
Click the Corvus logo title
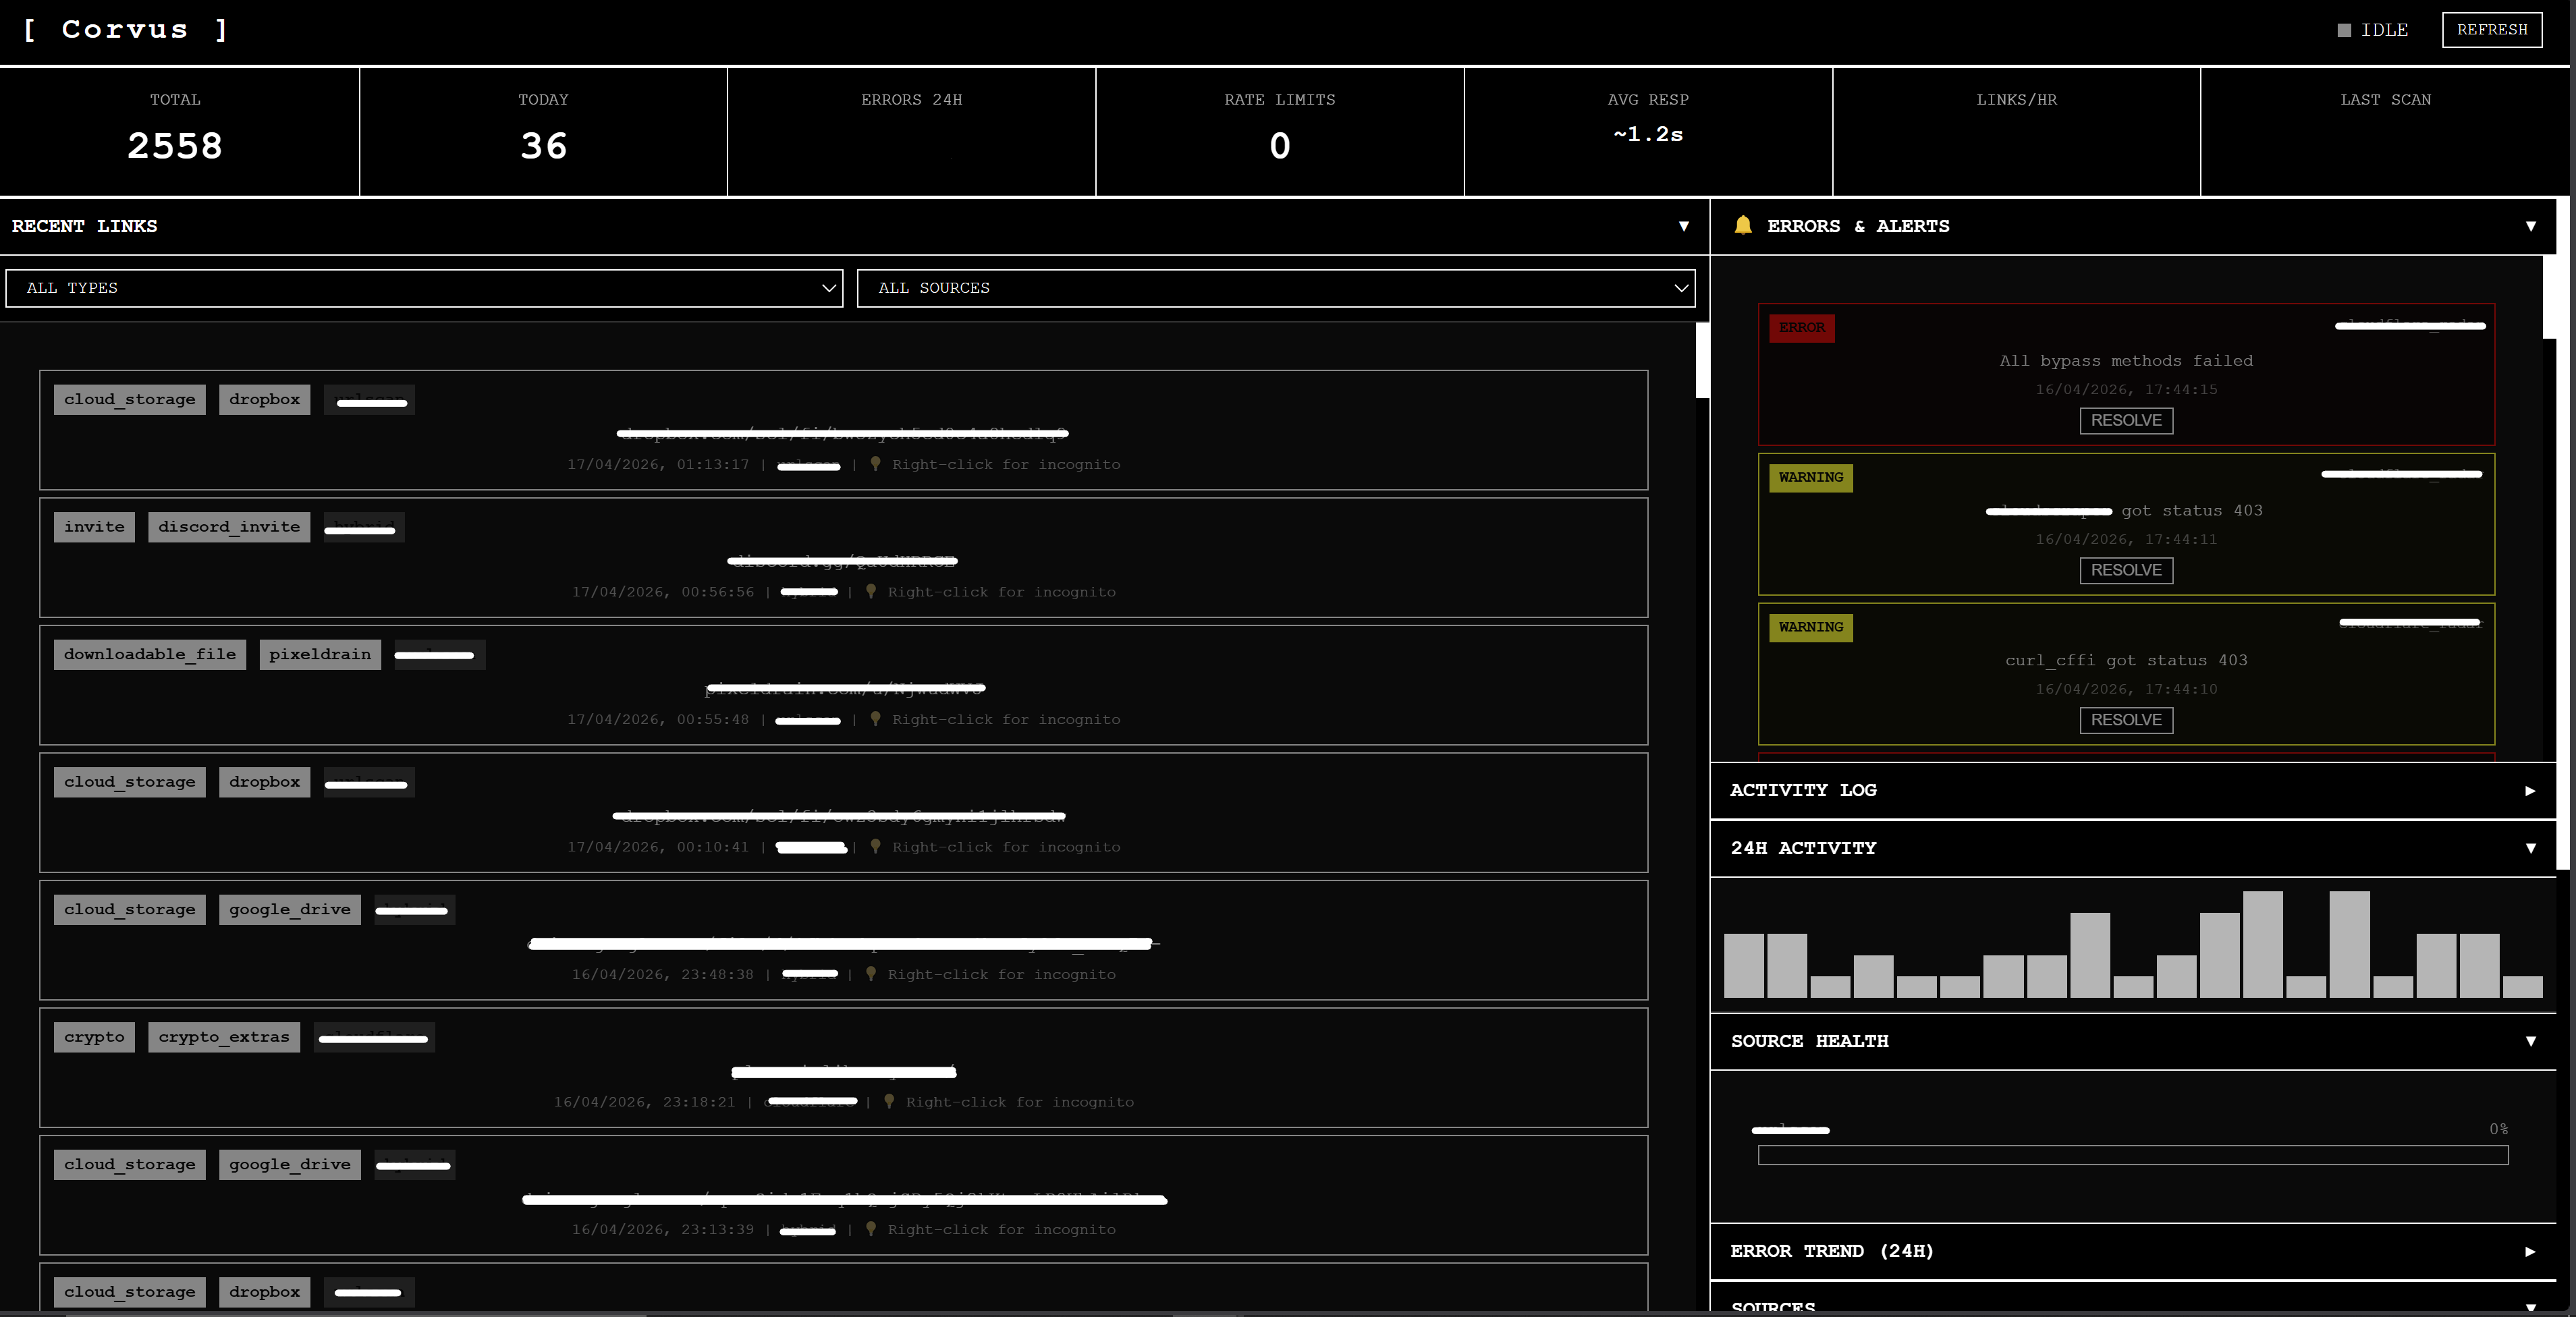click(125, 29)
